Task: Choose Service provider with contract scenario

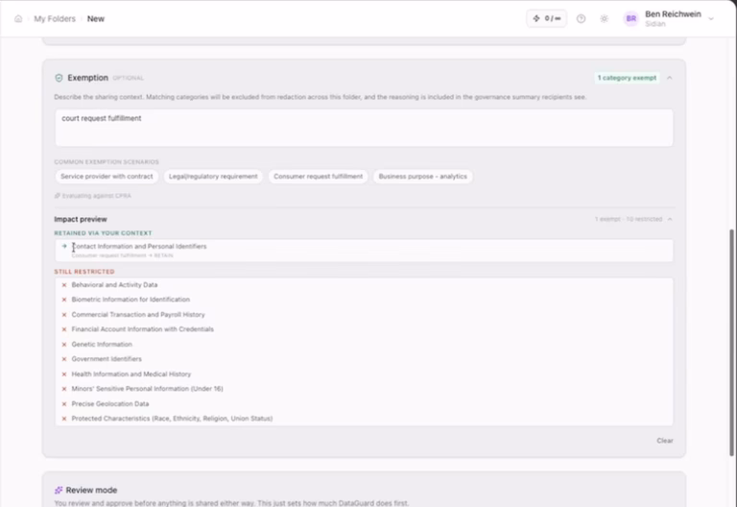Action: (x=107, y=177)
